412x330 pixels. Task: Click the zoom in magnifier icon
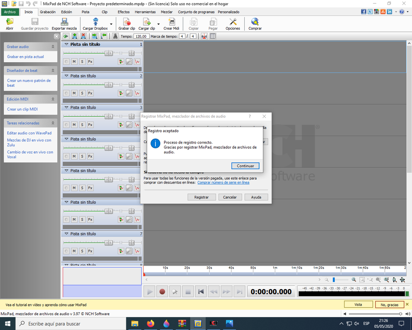(x=354, y=280)
